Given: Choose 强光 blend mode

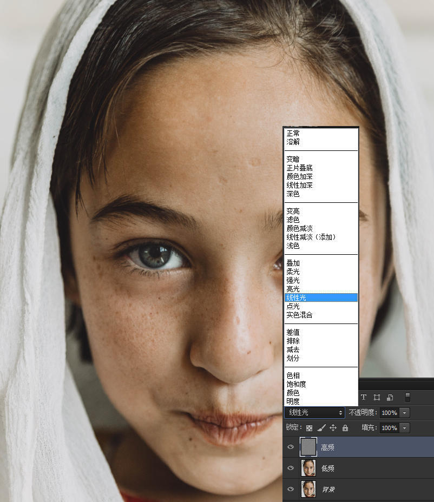Looking at the screenshot, I should click(x=321, y=280).
